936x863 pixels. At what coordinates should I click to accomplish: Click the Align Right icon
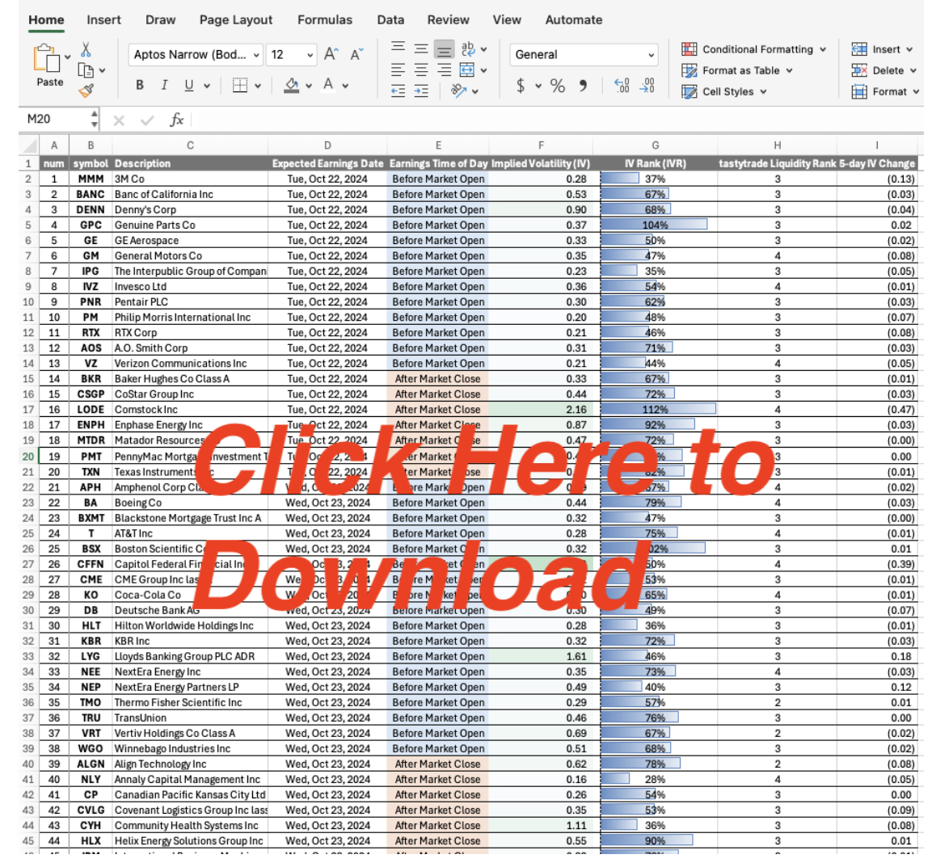444,69
